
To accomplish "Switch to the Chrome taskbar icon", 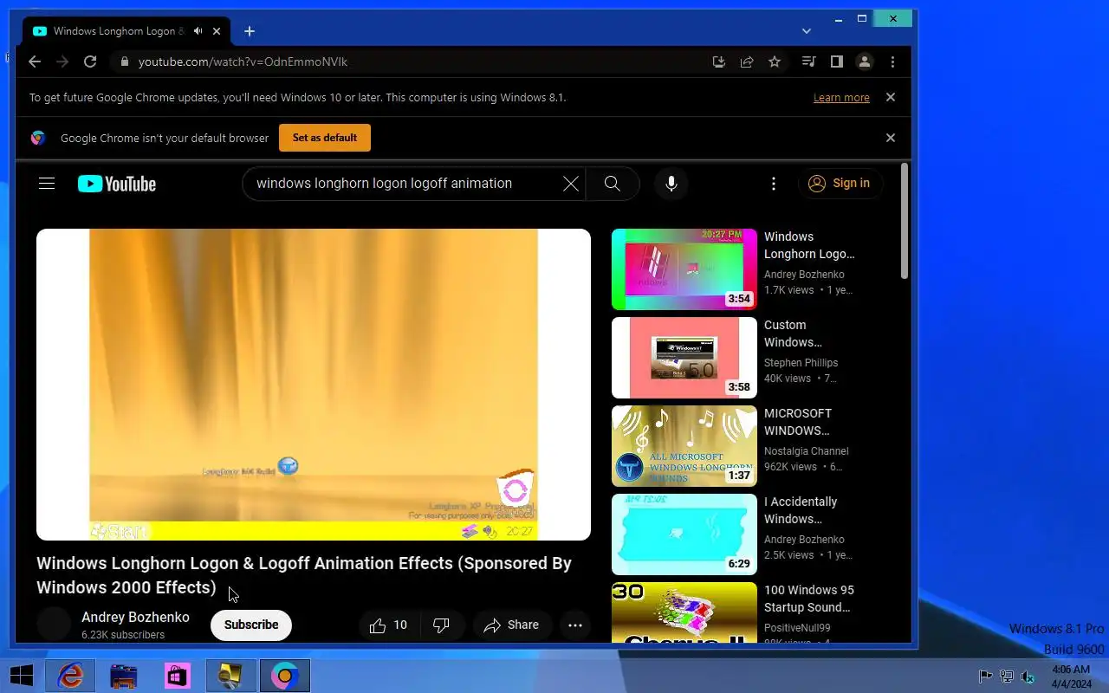I will click(285, 676).
